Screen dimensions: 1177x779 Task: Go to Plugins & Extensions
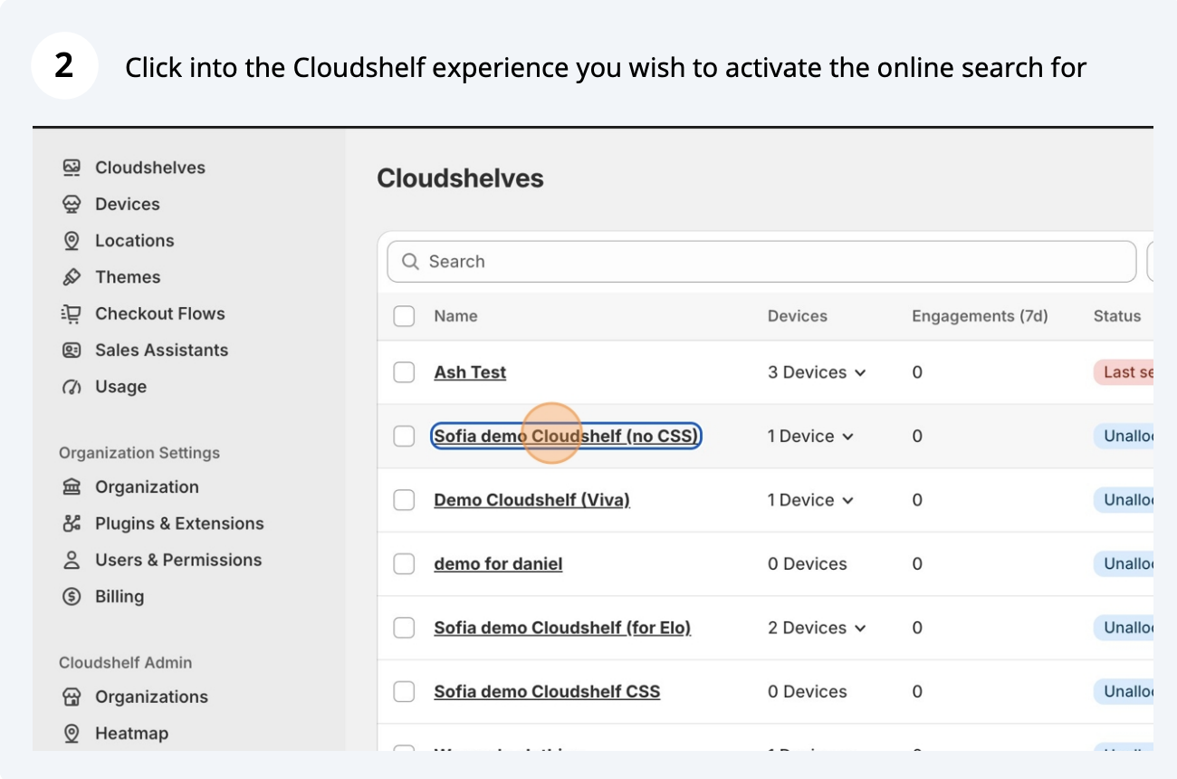[x=179, y=524]
